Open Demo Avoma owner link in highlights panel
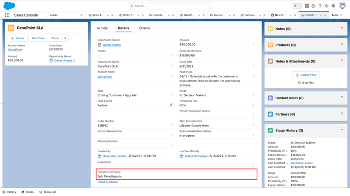The width and height of the screenshot is (350, 196). point(63,61)
